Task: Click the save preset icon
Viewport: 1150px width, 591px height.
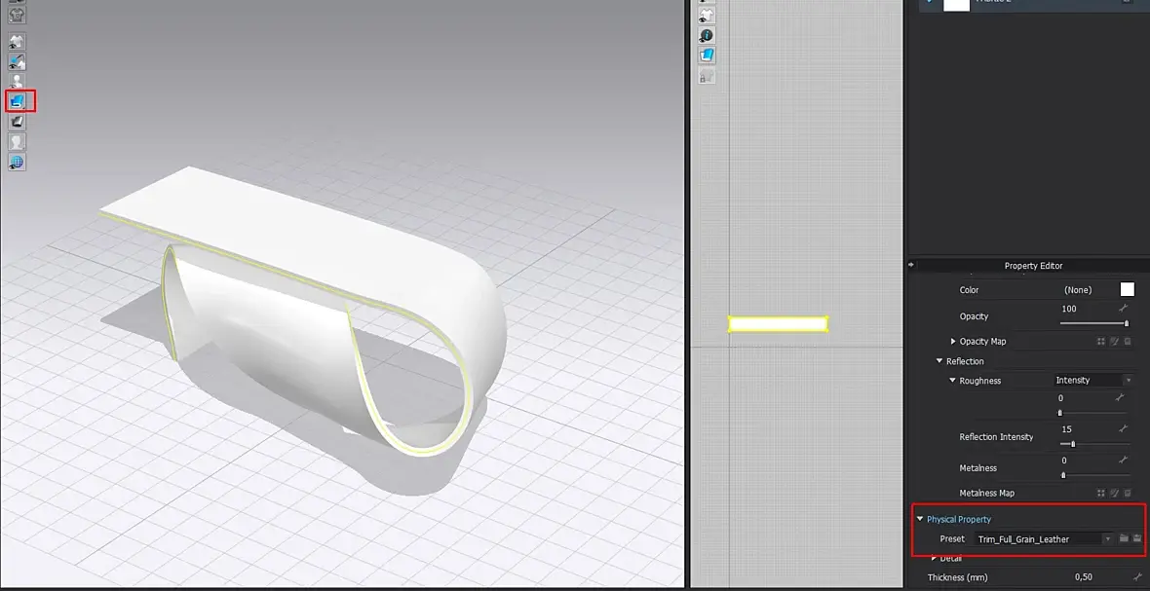Action: click(1137, 539)
